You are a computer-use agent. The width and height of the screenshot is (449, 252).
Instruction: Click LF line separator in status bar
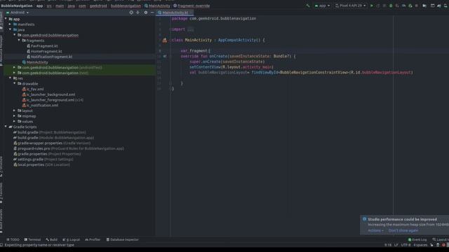coord(396,245)
